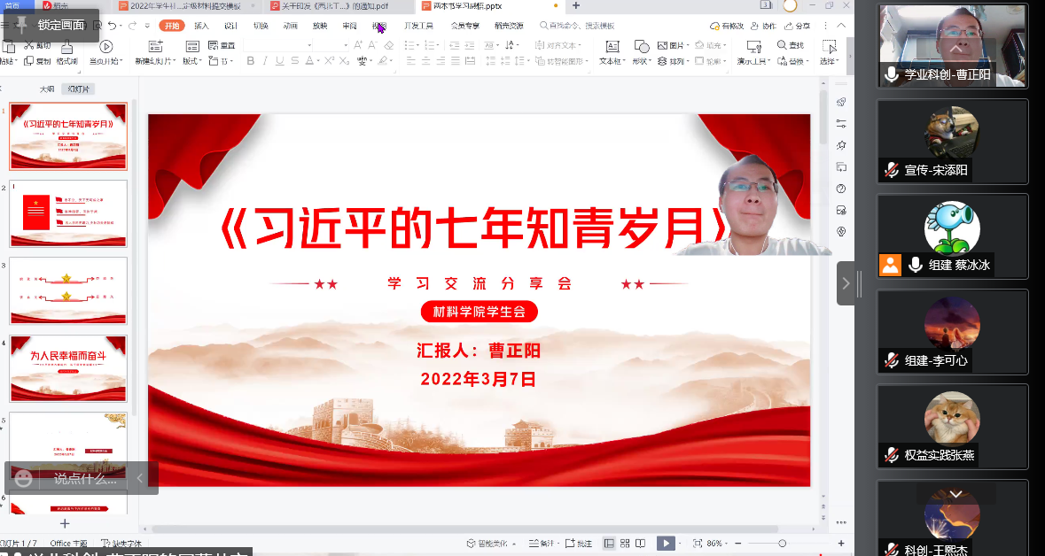
Task: Click the Bold formatting icon
Action: [x=251, y=61]
